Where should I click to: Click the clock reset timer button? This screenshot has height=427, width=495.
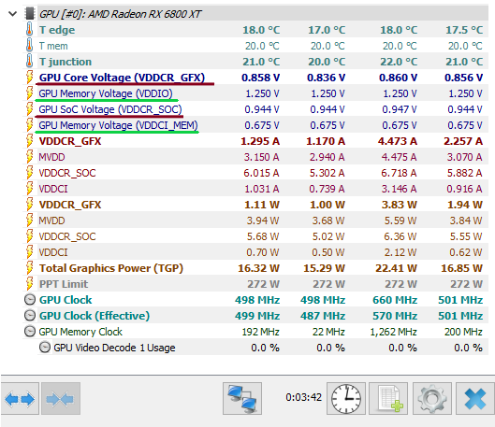point(346,399)
